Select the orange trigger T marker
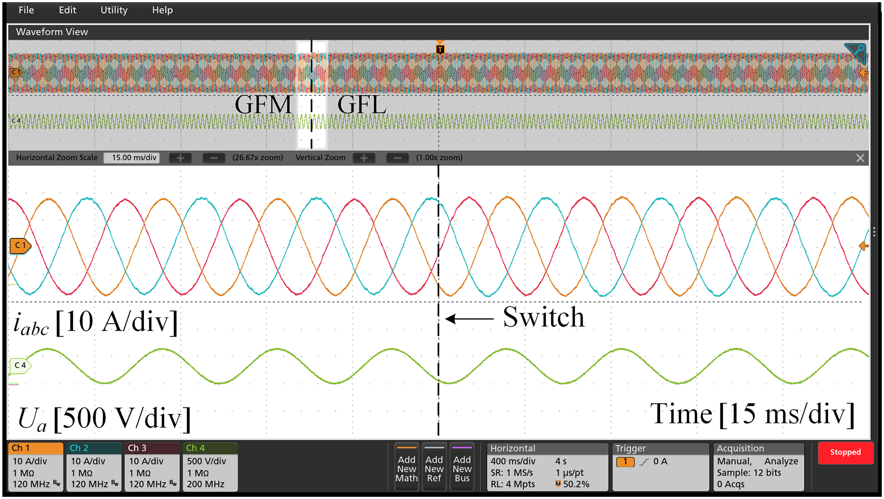The height and width of the screenshot is (499, 884). tap(440, 49)
